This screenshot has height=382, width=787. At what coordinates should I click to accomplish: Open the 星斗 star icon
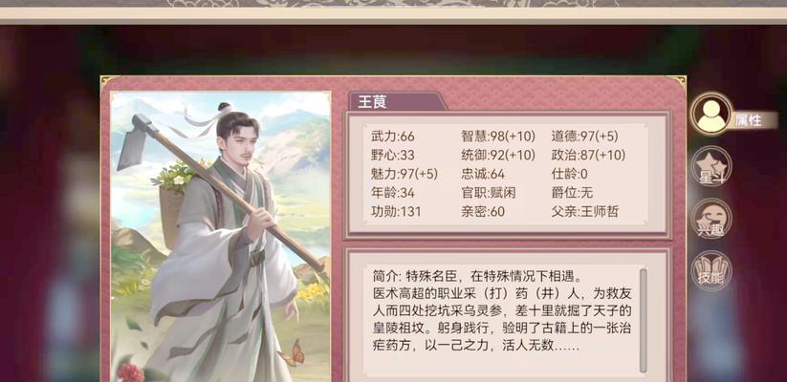(711, 167)
